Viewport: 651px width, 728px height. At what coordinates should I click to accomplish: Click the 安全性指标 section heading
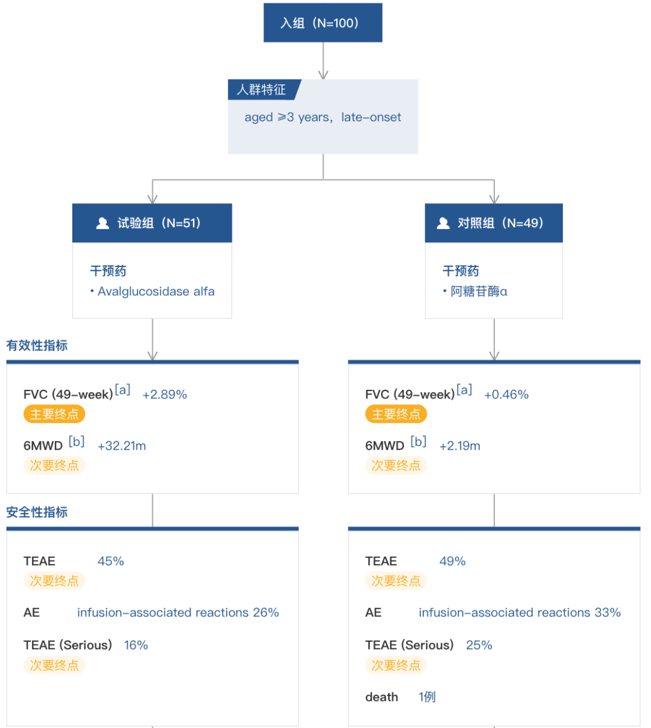37,512
